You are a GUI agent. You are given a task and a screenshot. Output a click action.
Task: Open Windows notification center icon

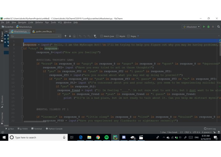tap(216, 137)
